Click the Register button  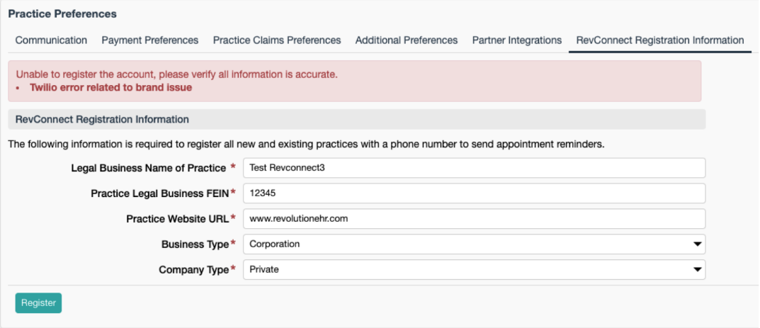[x=38, y=302]
